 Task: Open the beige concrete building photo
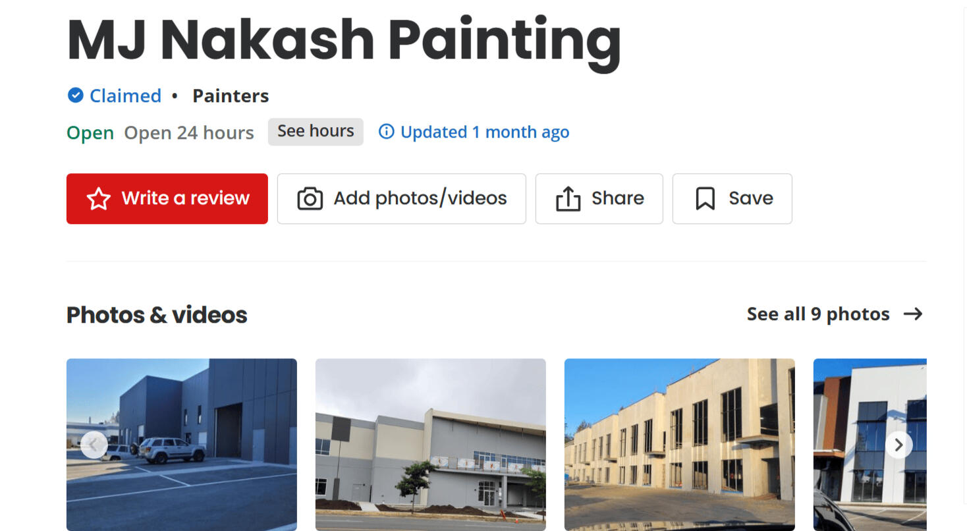[x=680, y=445]
